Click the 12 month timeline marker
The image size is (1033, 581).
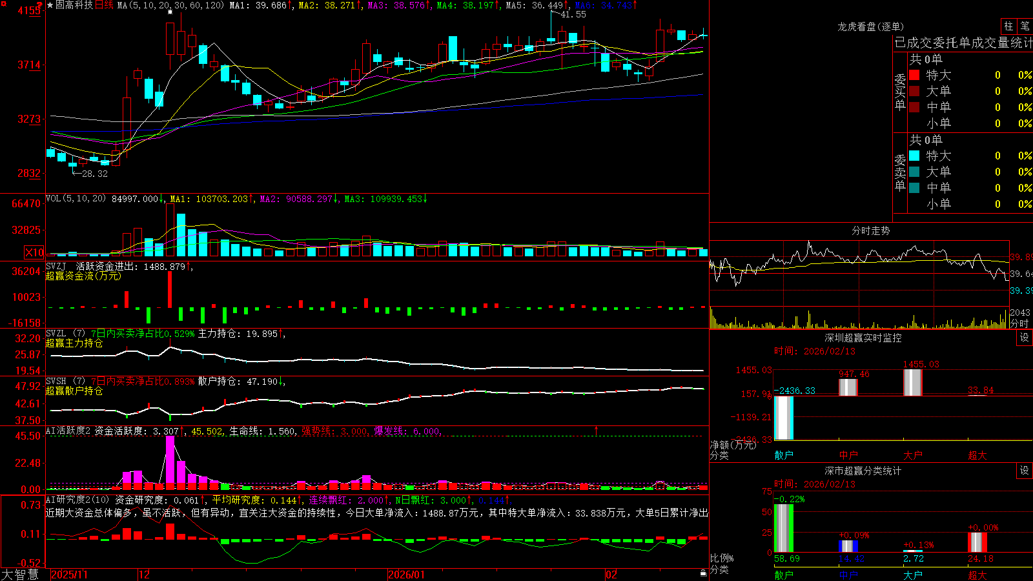[144, 575]
